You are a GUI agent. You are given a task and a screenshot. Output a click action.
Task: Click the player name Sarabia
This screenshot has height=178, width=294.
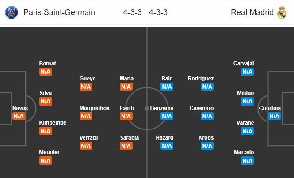[130, 138]
